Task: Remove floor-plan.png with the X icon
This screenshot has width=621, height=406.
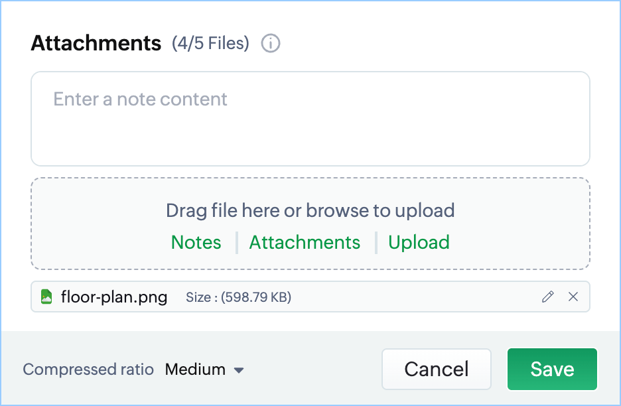Action: coord(573,297)
